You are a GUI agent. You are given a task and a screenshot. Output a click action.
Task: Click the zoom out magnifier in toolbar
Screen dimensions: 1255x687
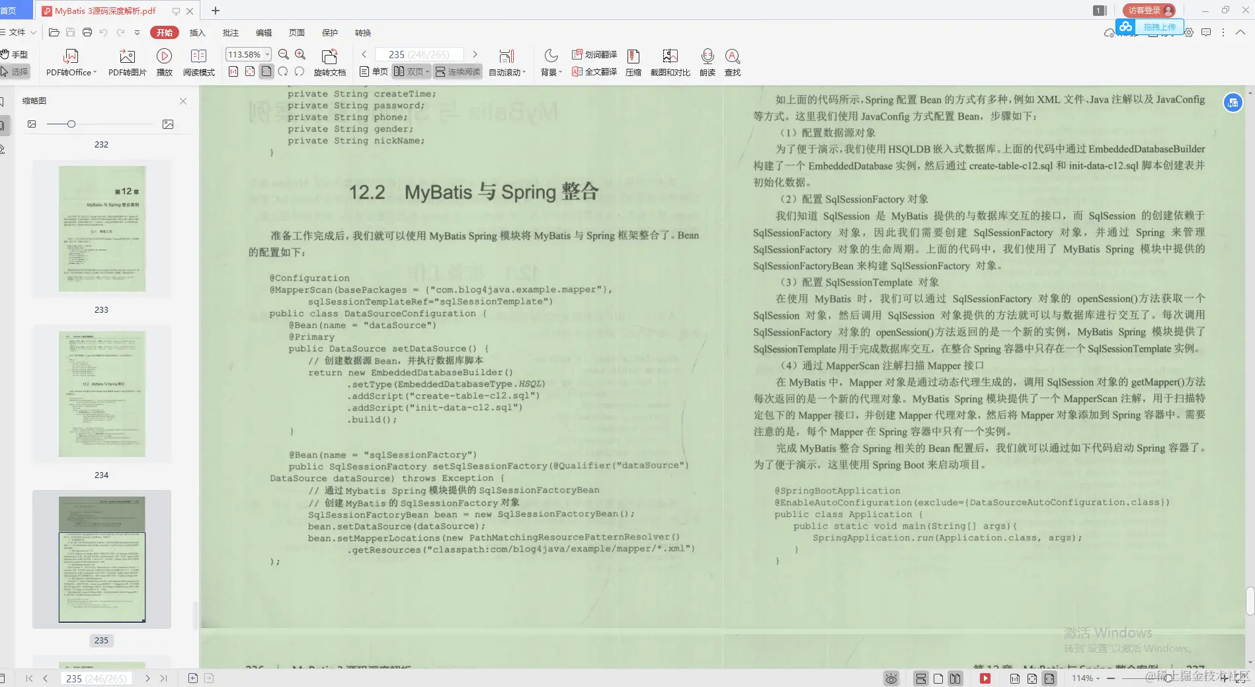pos(284,54)
